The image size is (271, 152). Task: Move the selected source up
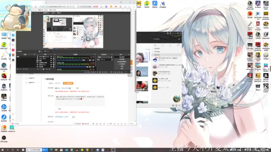[47, 69]
